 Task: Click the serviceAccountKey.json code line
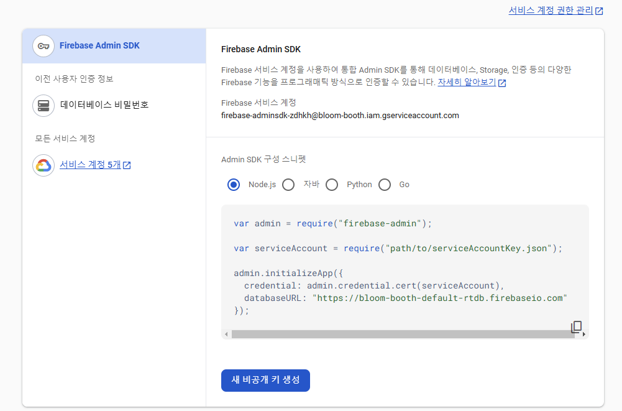click(x=398, y=249)
